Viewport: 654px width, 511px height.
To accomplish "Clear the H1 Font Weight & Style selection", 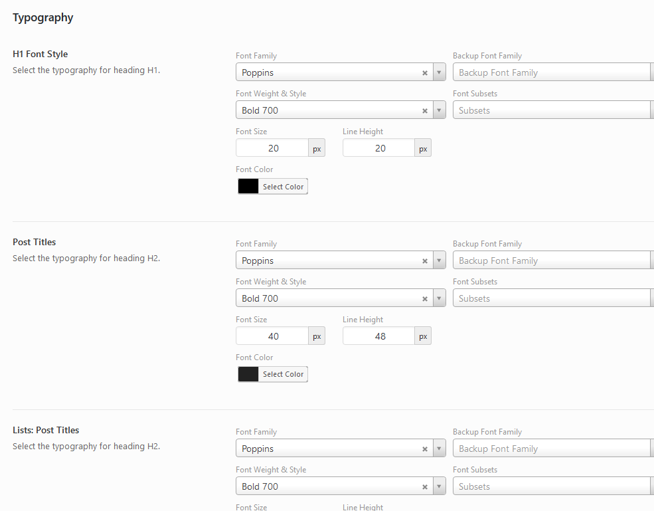I will (x=424, y=110).
